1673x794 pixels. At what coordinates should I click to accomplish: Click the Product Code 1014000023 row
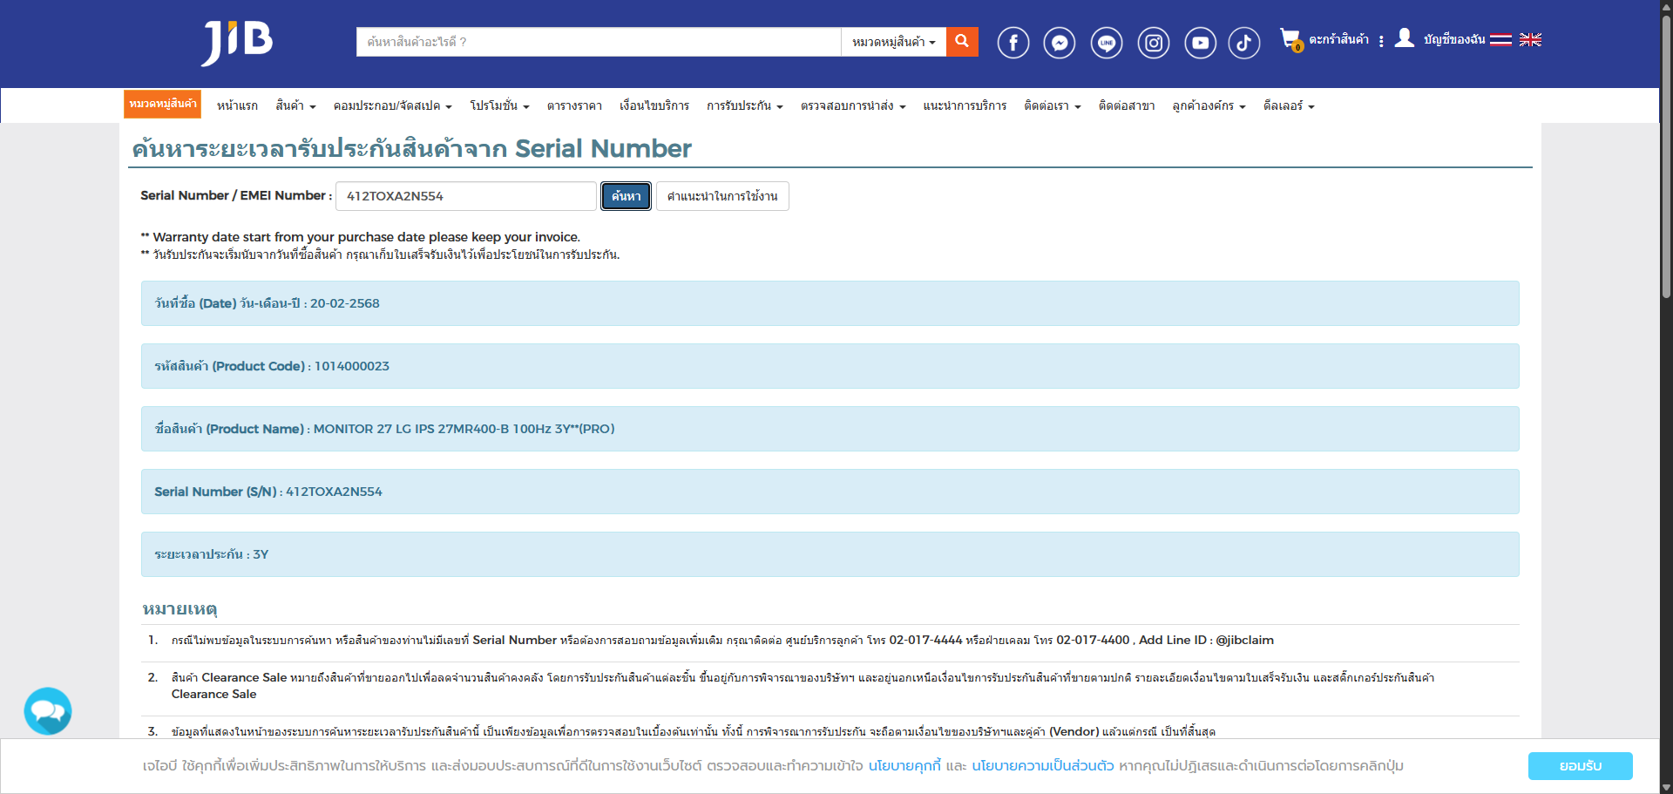(830, 366)
